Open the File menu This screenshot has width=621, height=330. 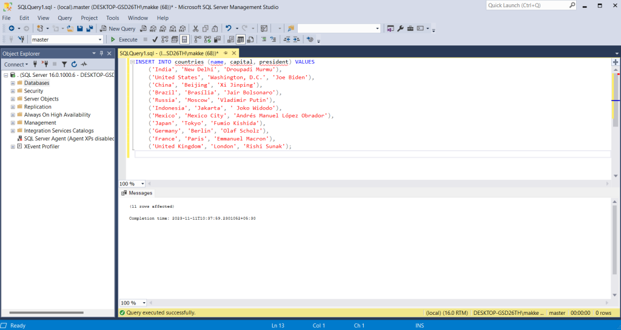pyautogui.click(x=6, y=18)
